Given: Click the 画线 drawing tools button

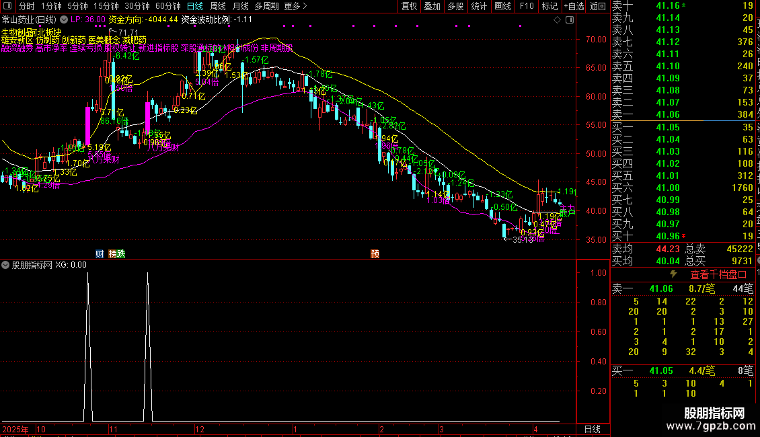Looking at the screenshot, I should pos(502,6).
